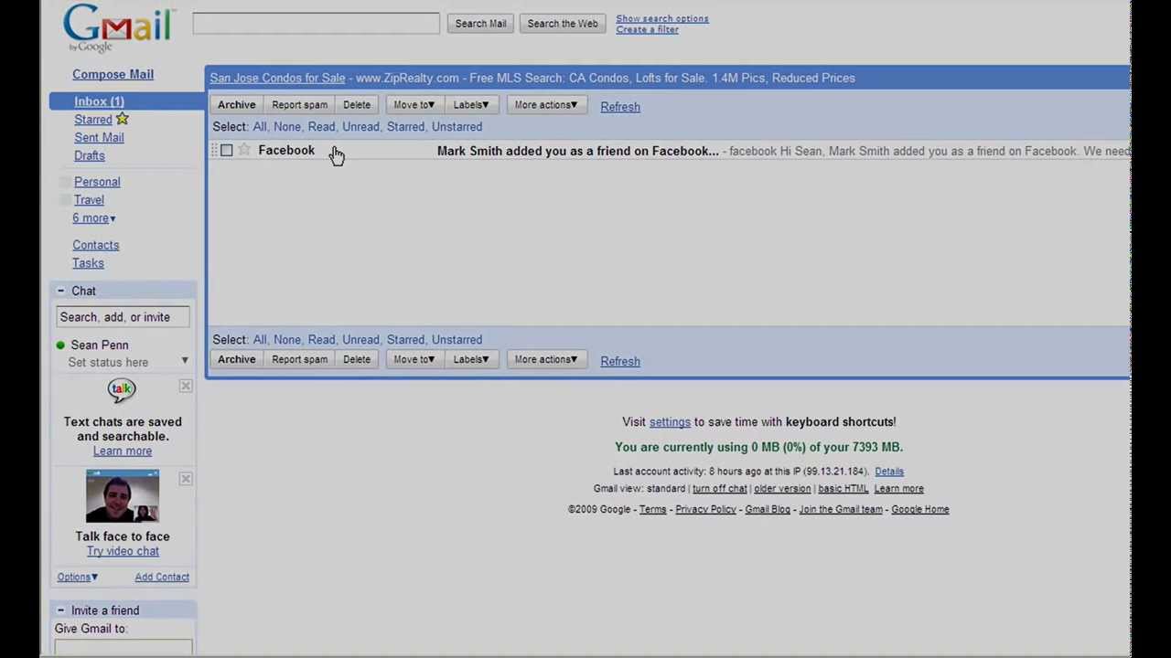Close the Text chats promo box
Image resolution: width=1171 pixels, height=658 pixels.
[186, 387]
